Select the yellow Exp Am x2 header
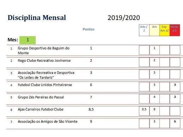The height and width of the screenshot is (137, 183). click(164, 30)
